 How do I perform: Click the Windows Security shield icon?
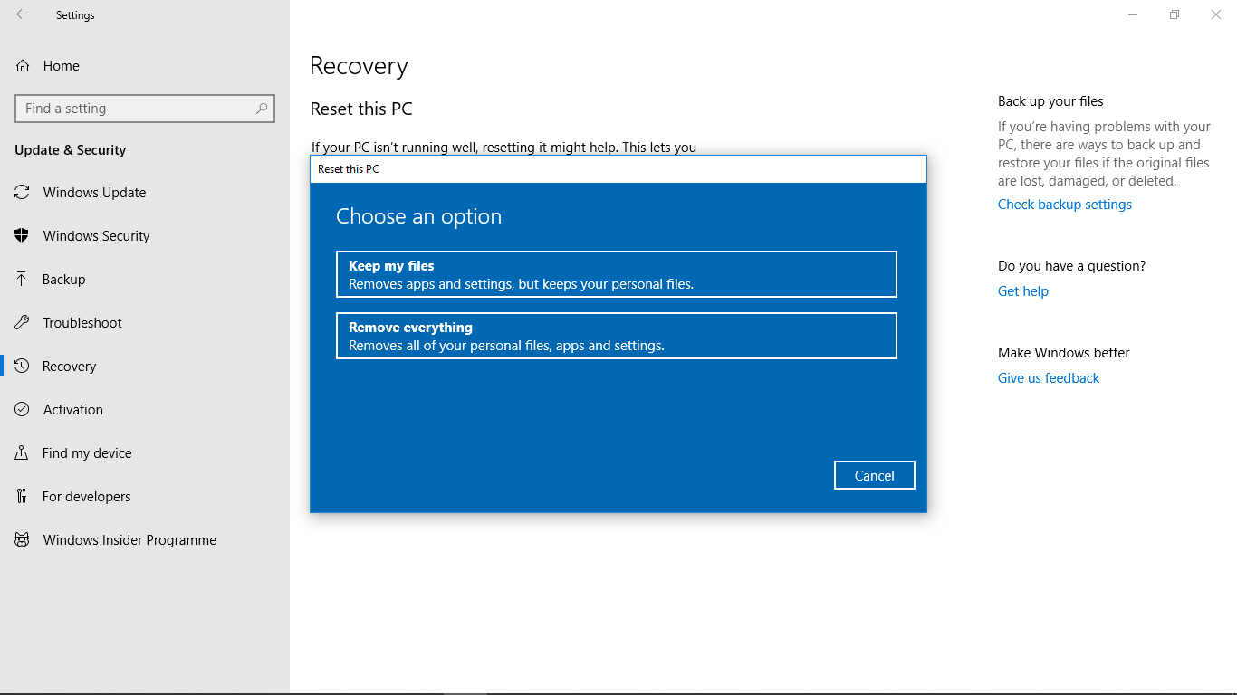pos(23,236)
